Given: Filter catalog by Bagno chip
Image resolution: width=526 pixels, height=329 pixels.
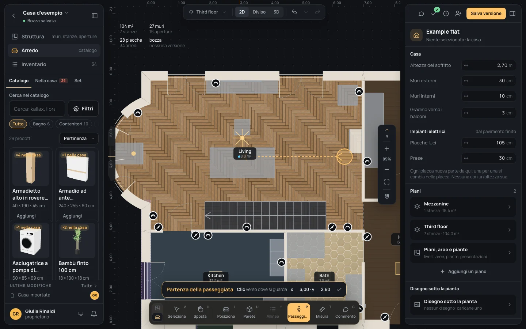Looking at the screenshot, I should pyautogui.click(x=41, y=124).
